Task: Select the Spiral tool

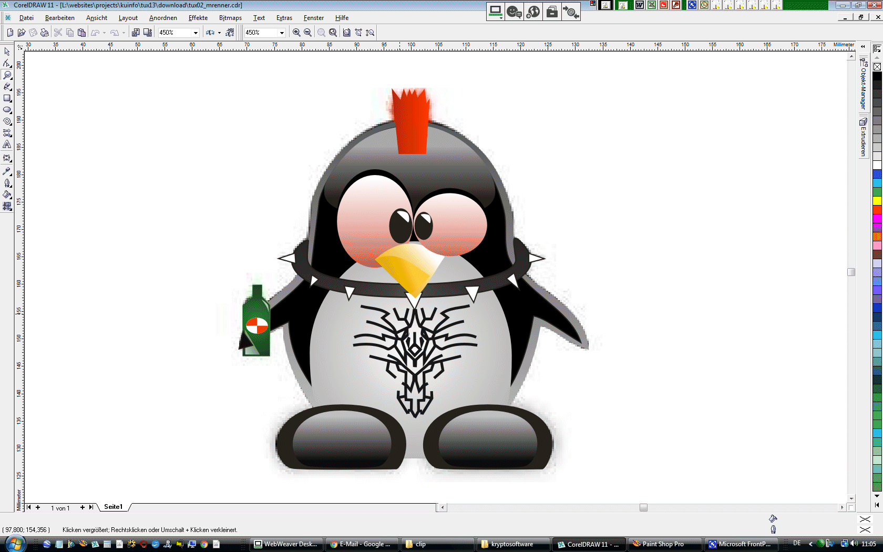Action: [x=7, y=121]
